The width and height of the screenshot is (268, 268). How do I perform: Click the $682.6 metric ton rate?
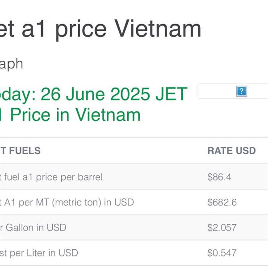point(222,202)
